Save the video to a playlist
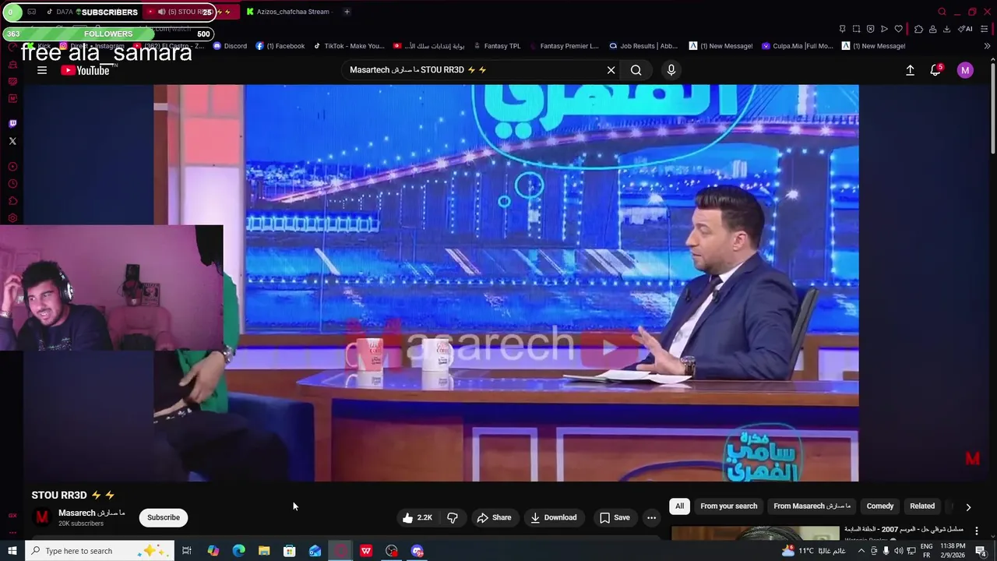The height and width of the screenshot is (561, 997). (615, 517)
